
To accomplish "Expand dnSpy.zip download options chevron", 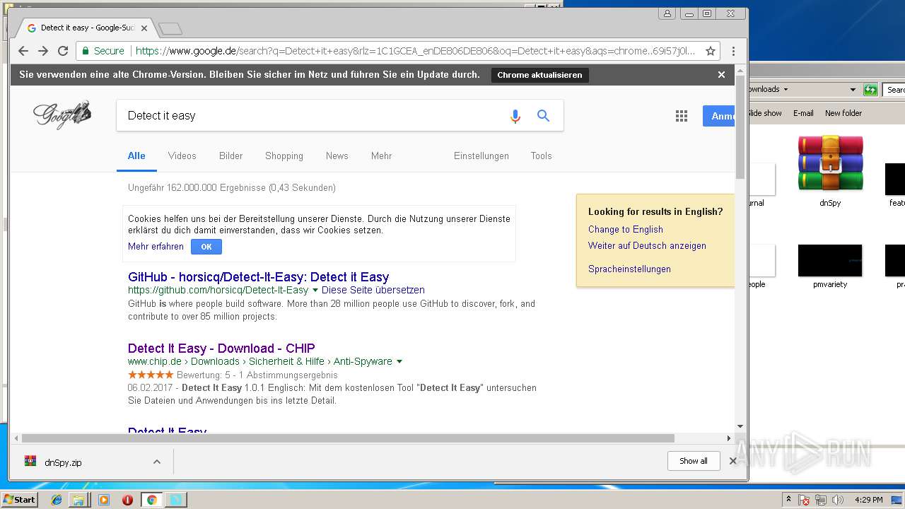I will pos(157,462).
